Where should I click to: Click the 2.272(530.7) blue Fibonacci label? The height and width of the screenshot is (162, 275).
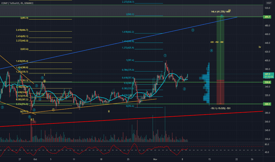coord(128,2)
